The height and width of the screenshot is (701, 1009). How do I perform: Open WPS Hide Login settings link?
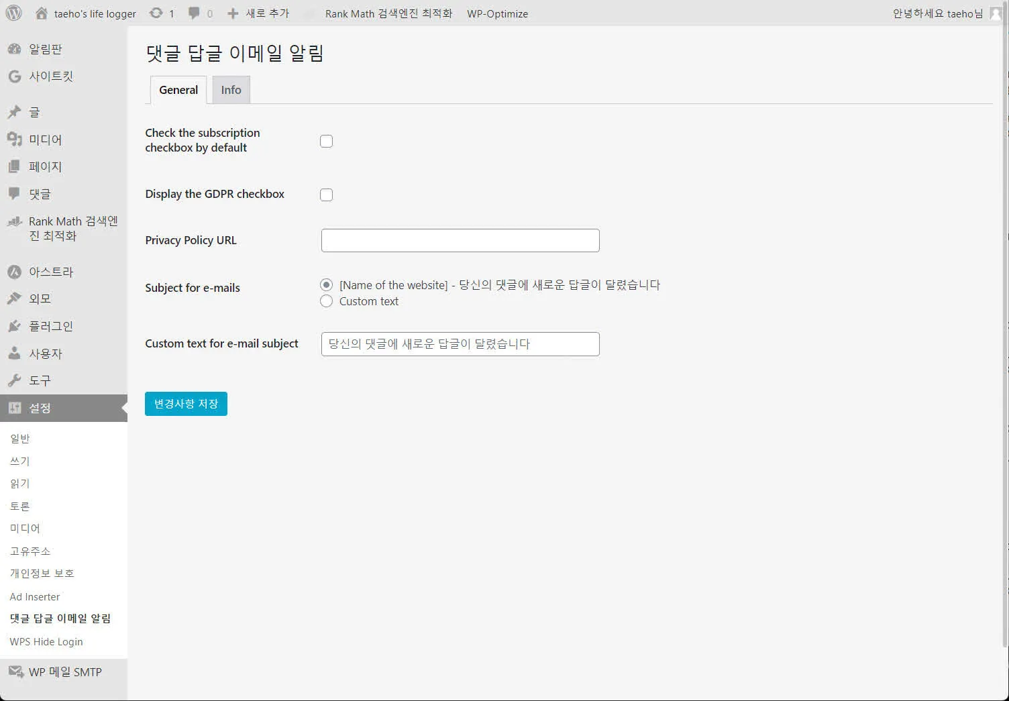click(46, 641)
